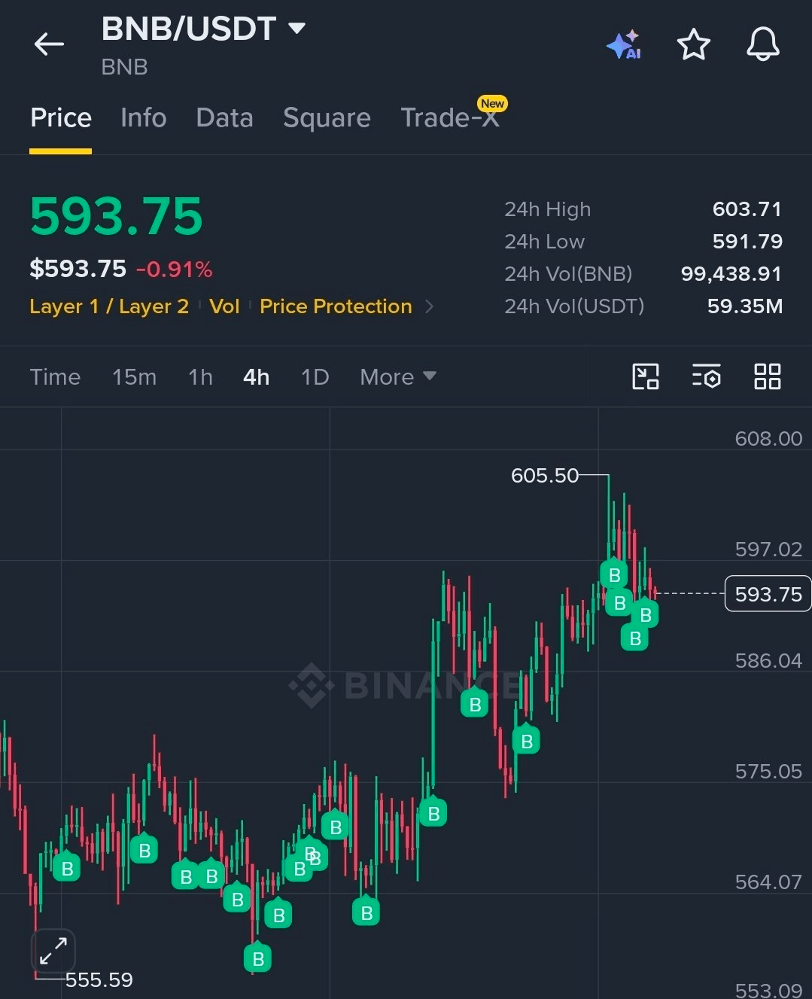This screenshot has width=812, height=999.
Task: Open the Square tab
Action: tap(327, 117)
